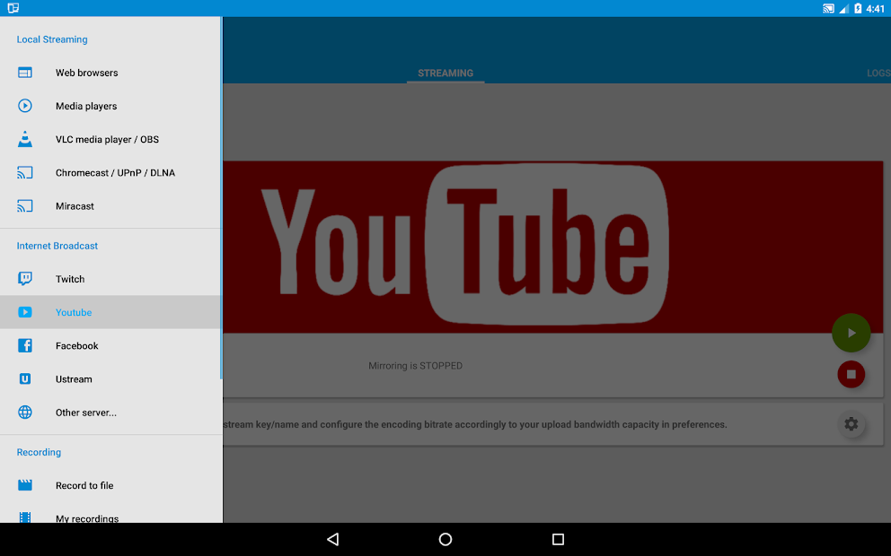This screenshot has height=556, width=891.
Task: Tap the screen cast status bar icon
Action: [828, 8]
